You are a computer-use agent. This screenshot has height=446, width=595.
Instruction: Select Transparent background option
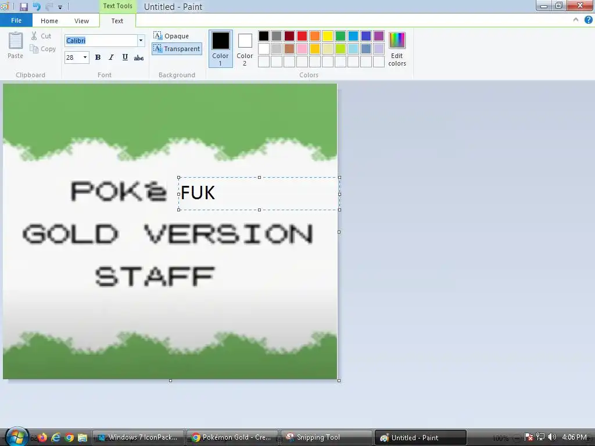tap(177, 49)
